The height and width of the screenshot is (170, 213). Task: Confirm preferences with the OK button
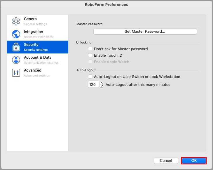[x=194, y=160]
